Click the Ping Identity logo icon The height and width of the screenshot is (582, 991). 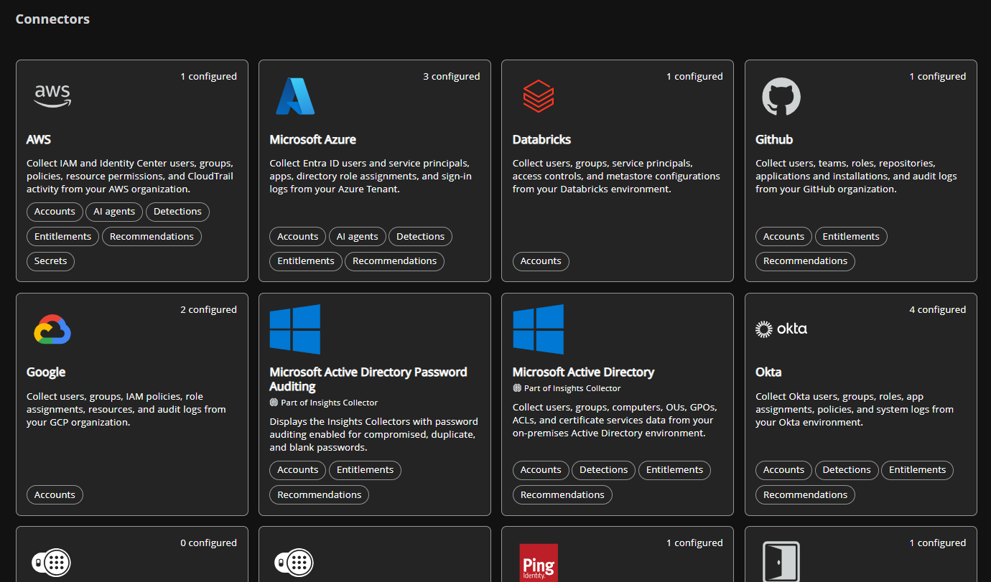[x=539, y=563]
